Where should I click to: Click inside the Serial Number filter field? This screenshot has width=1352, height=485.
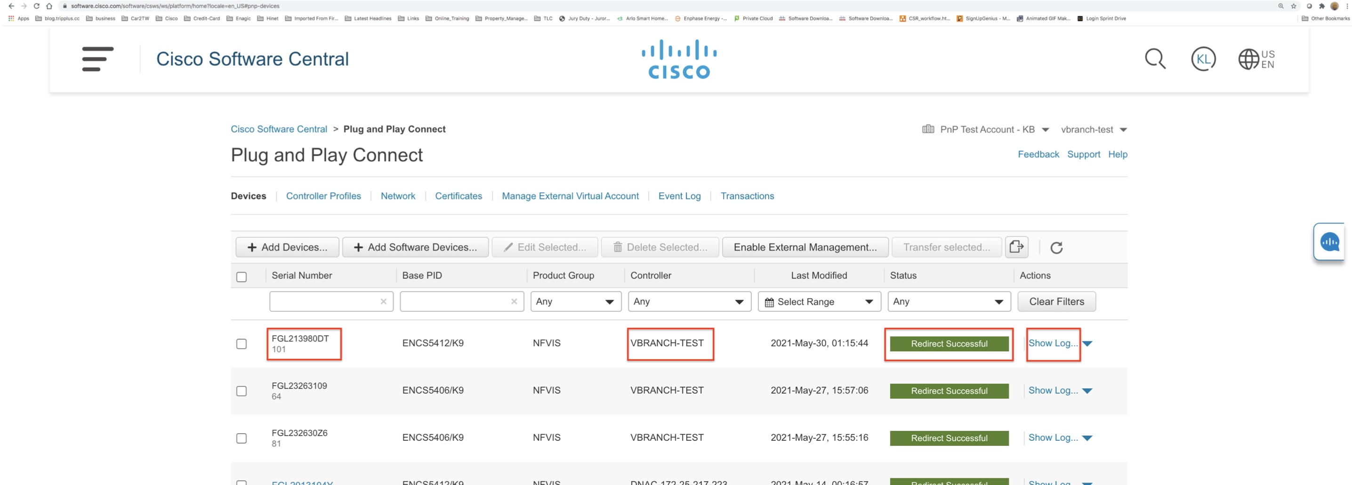tap(325, 301)
